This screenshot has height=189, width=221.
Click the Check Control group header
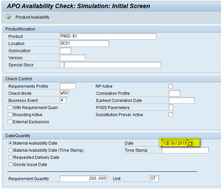(19, 79)
